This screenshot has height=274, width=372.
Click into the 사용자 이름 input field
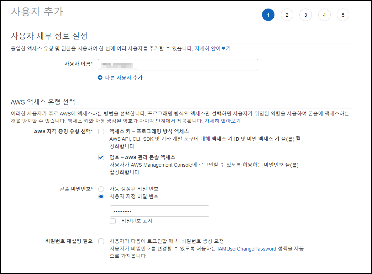pyautogui.click(x=178, y=65)
